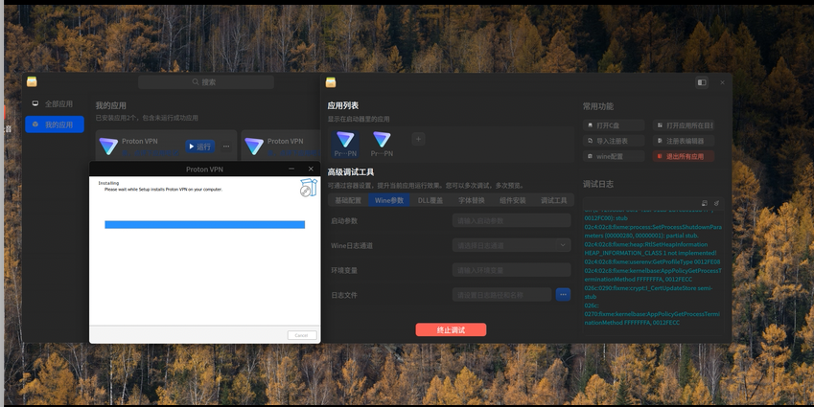Close the debug tool window
This screenshot has width=814, height=407.
point(722,82)
